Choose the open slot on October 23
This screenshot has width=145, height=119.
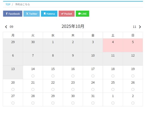click(73, 90)
